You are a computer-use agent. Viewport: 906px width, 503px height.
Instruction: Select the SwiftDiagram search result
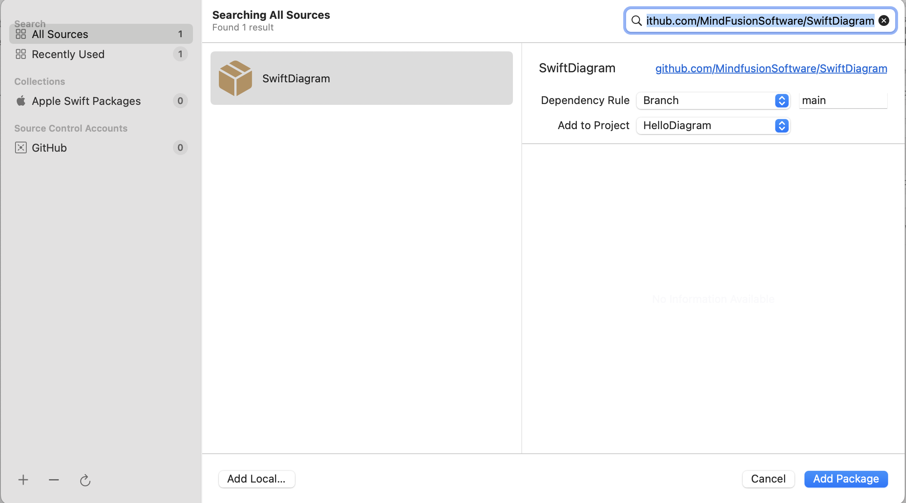tap(361, 78)
